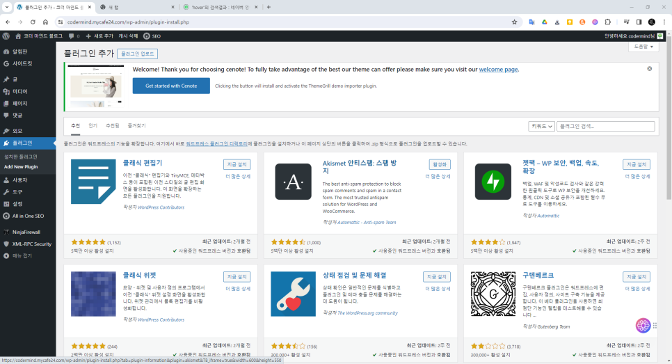
Task: Open a new browser tab with plus
Action: [x=269, y=7]
